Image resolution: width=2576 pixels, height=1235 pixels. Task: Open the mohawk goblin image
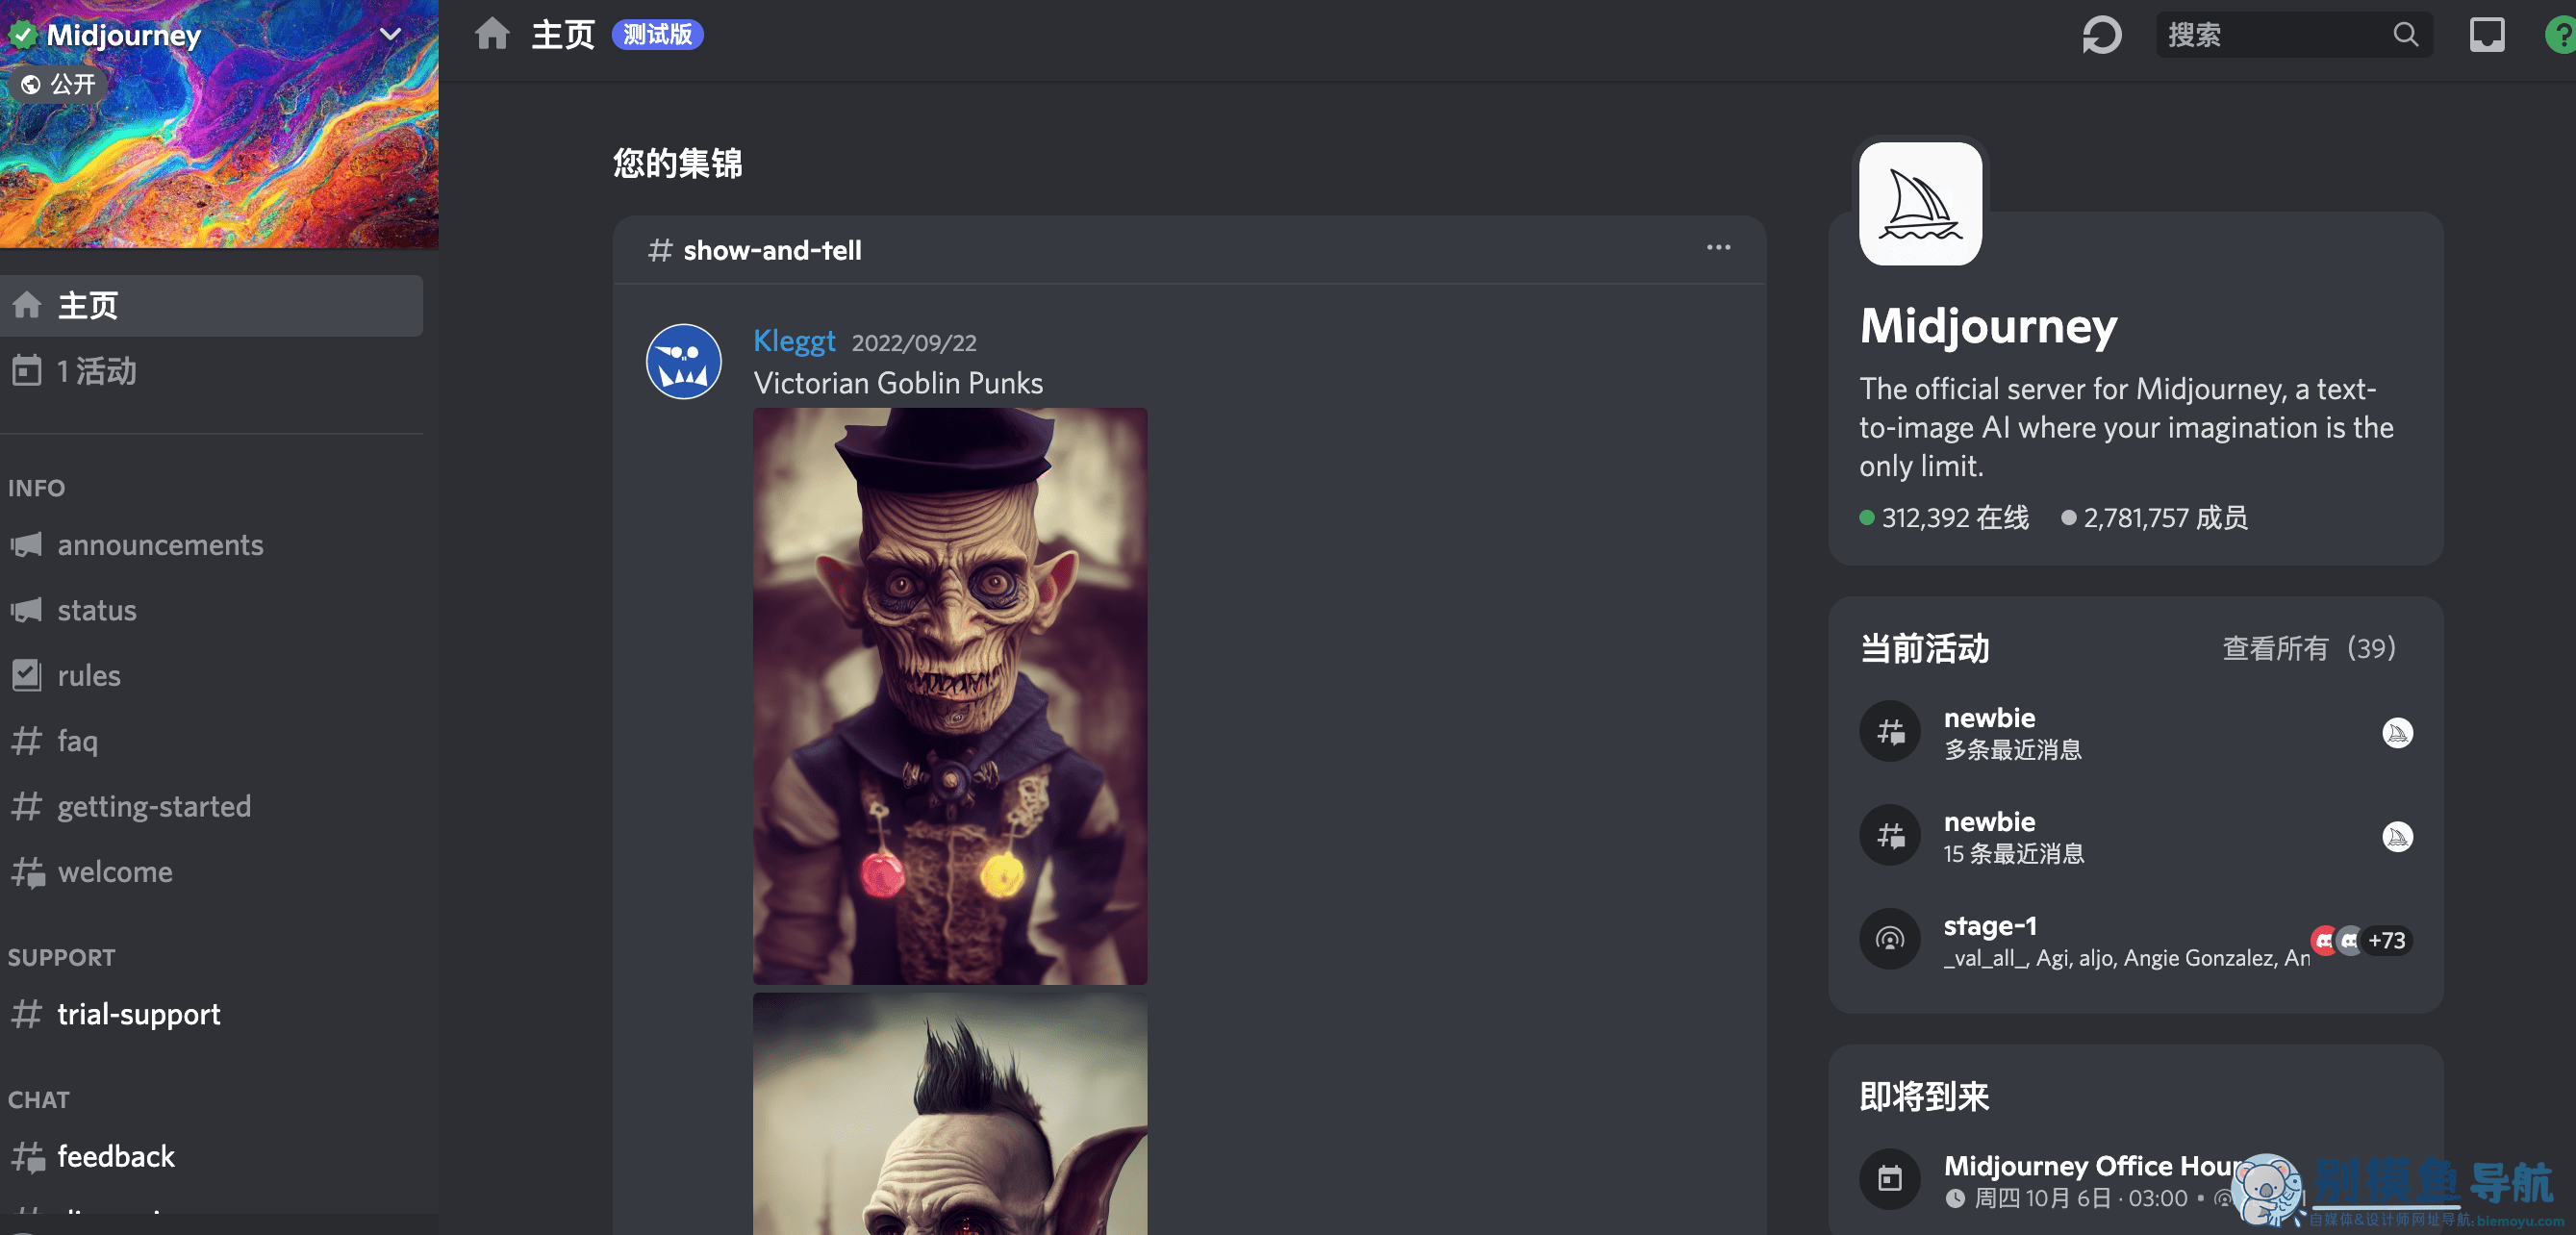coord(950,1114)
